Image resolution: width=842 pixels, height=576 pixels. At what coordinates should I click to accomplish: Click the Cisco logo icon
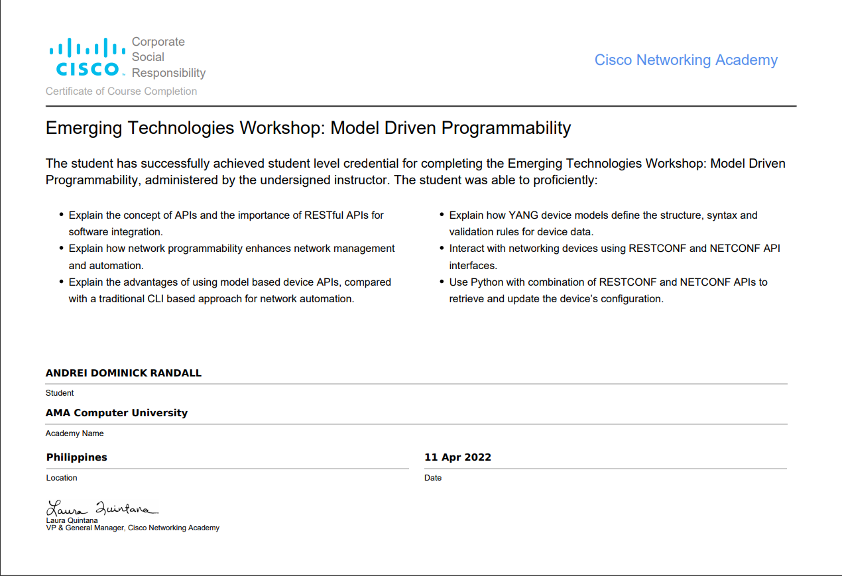[87, 58]
